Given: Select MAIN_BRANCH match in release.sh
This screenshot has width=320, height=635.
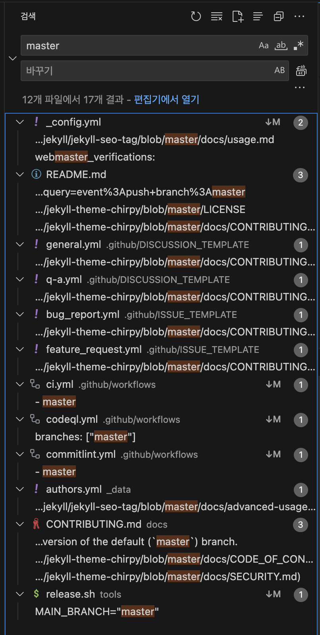Looking at the screenshot, I should point(97,612).
